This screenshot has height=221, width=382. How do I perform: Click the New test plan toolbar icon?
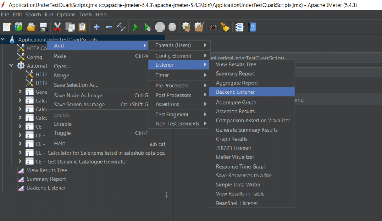7,27
